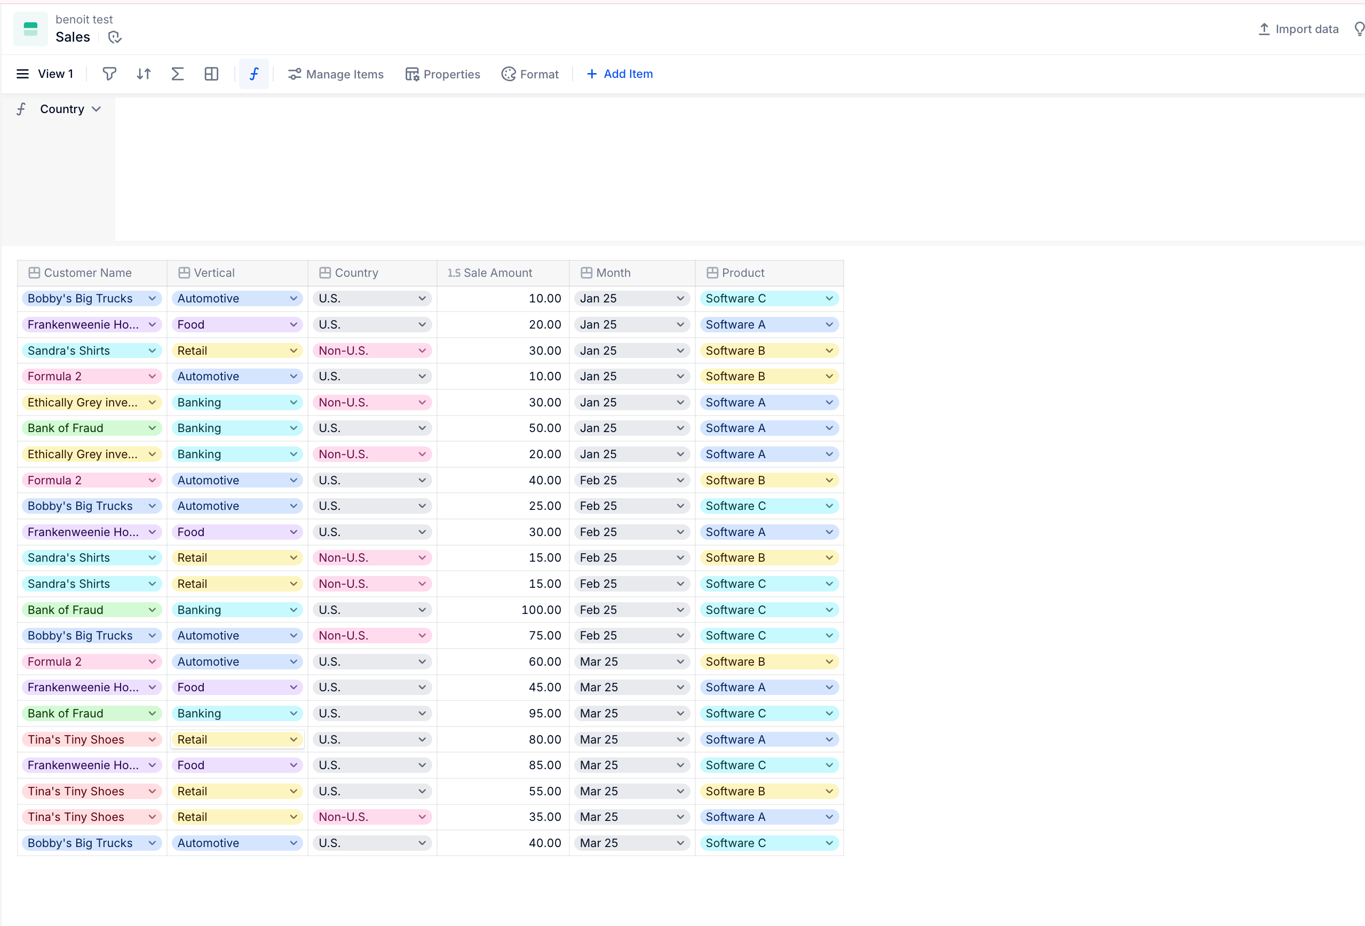Viewport: 1365px width, 926px height.
Task: Open the Format options
Action: [530, 74]
